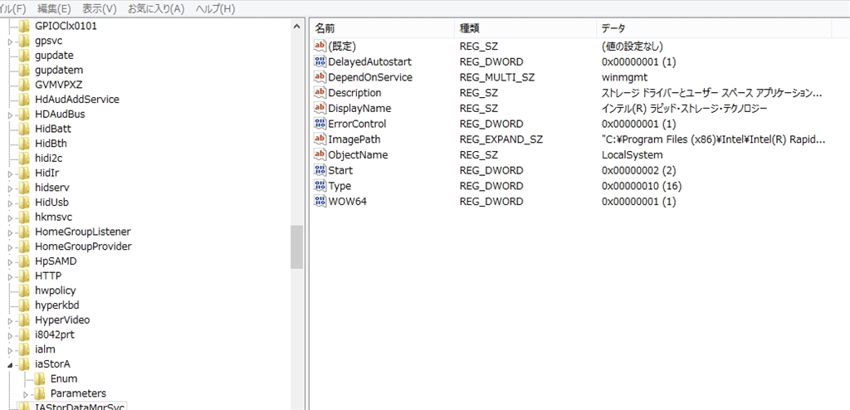This screenshot has height=410, width=850.
Task: Expand the HidIr key
Action: (10, 173)
